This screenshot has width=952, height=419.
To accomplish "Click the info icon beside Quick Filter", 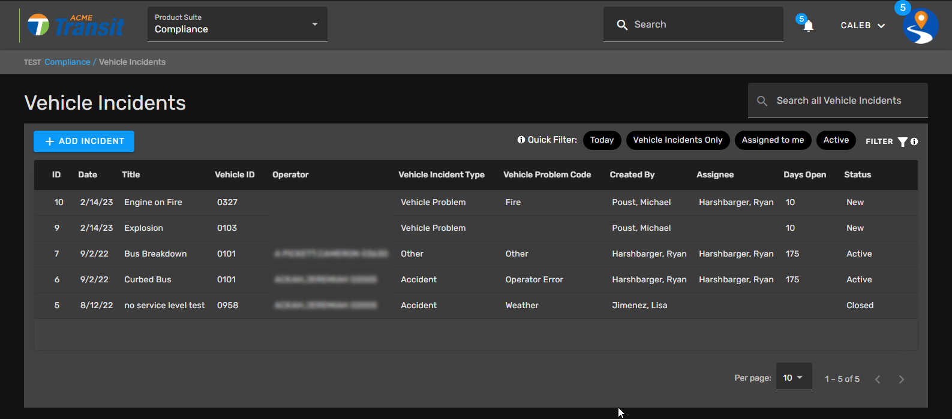I will click(x=521, y=140).
